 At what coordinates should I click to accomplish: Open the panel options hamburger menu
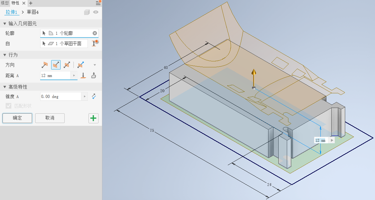coord(98,3)
